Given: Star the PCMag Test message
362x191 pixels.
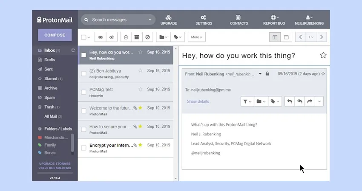Looking at the screenshot, I should point(140,89).
